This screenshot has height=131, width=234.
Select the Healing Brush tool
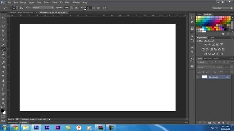3,45
